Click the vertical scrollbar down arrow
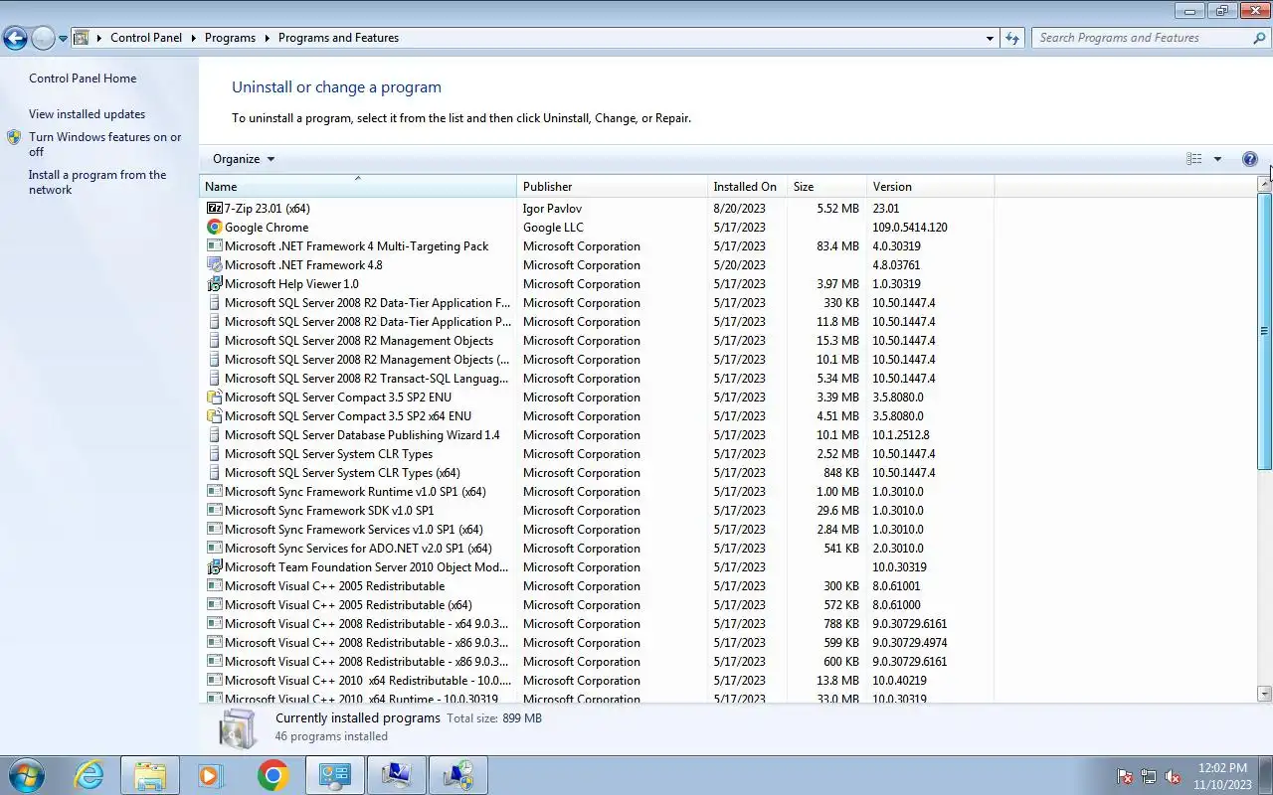The height and width of the screenshot is (795, 1273). [1265, 694]
